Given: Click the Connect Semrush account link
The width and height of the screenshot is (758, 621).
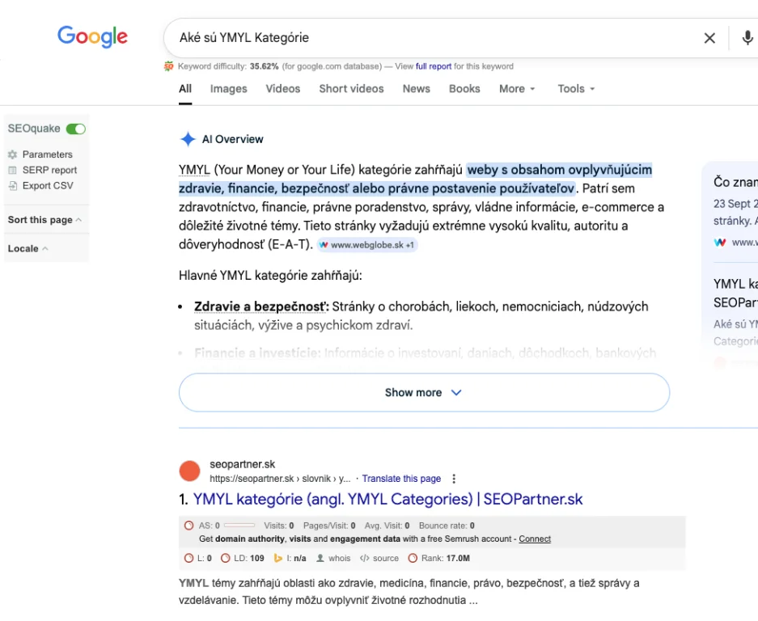Looking at the screenshot, I should [535, 539].
